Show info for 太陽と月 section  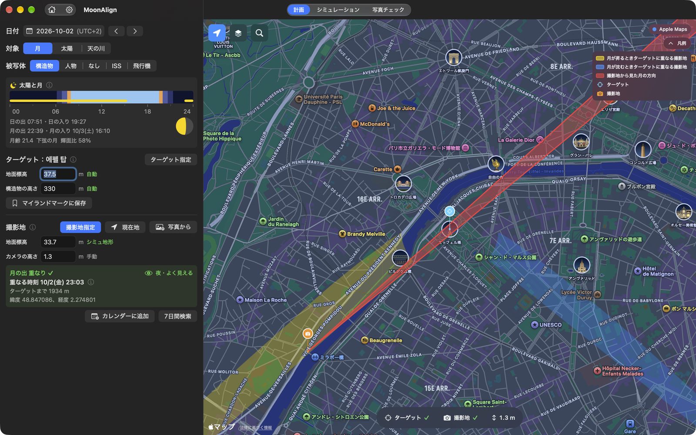[x=49, y=85]
